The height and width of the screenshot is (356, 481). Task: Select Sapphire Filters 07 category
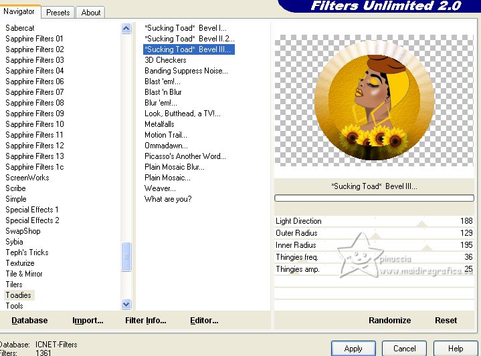tap(35, 93)
